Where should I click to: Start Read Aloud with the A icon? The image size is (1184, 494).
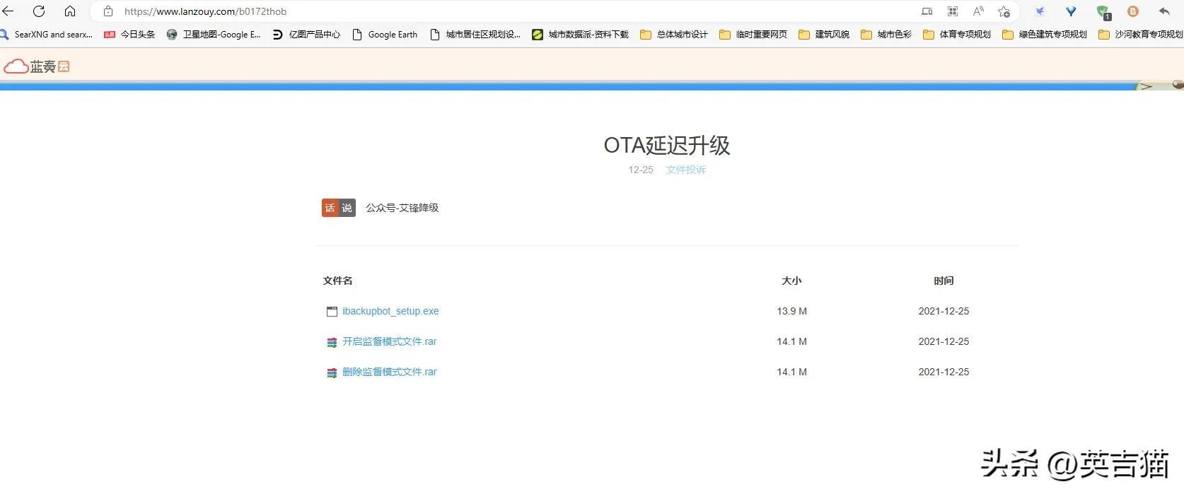pyautogui.click(x=978, y=11)
